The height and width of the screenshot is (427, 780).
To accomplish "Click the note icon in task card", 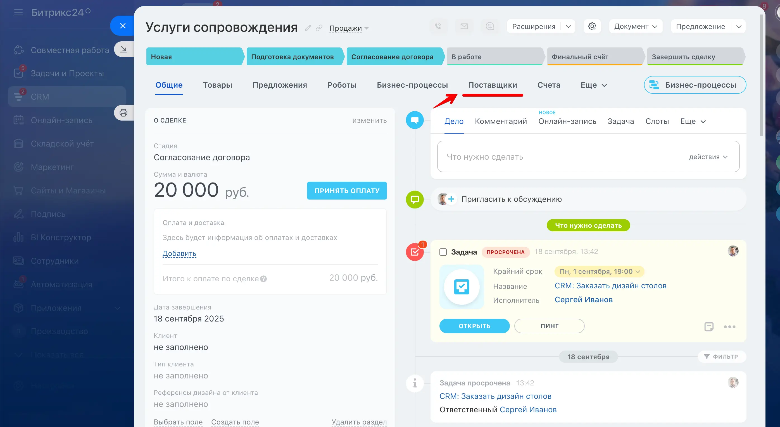I will click(708, 327).
